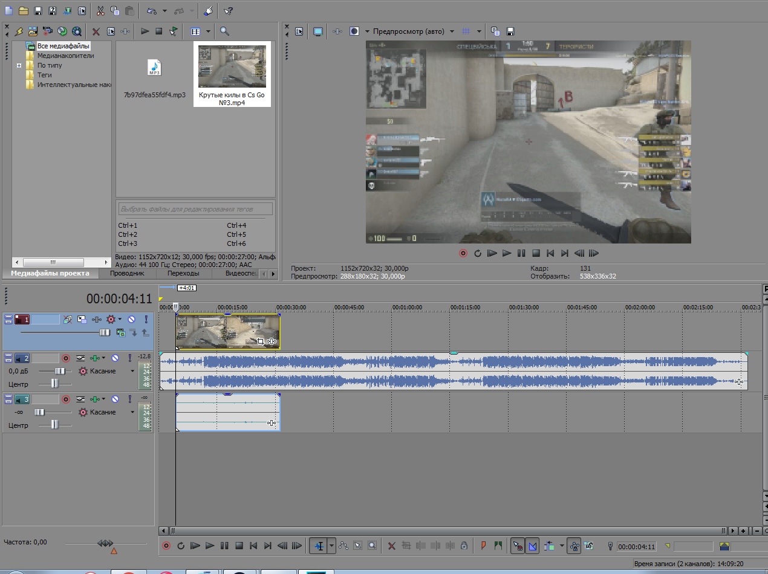Viewport: 768px width, 574px height.
Task: Create a new project via main toolbar
Action: click(x=8, y=11)
